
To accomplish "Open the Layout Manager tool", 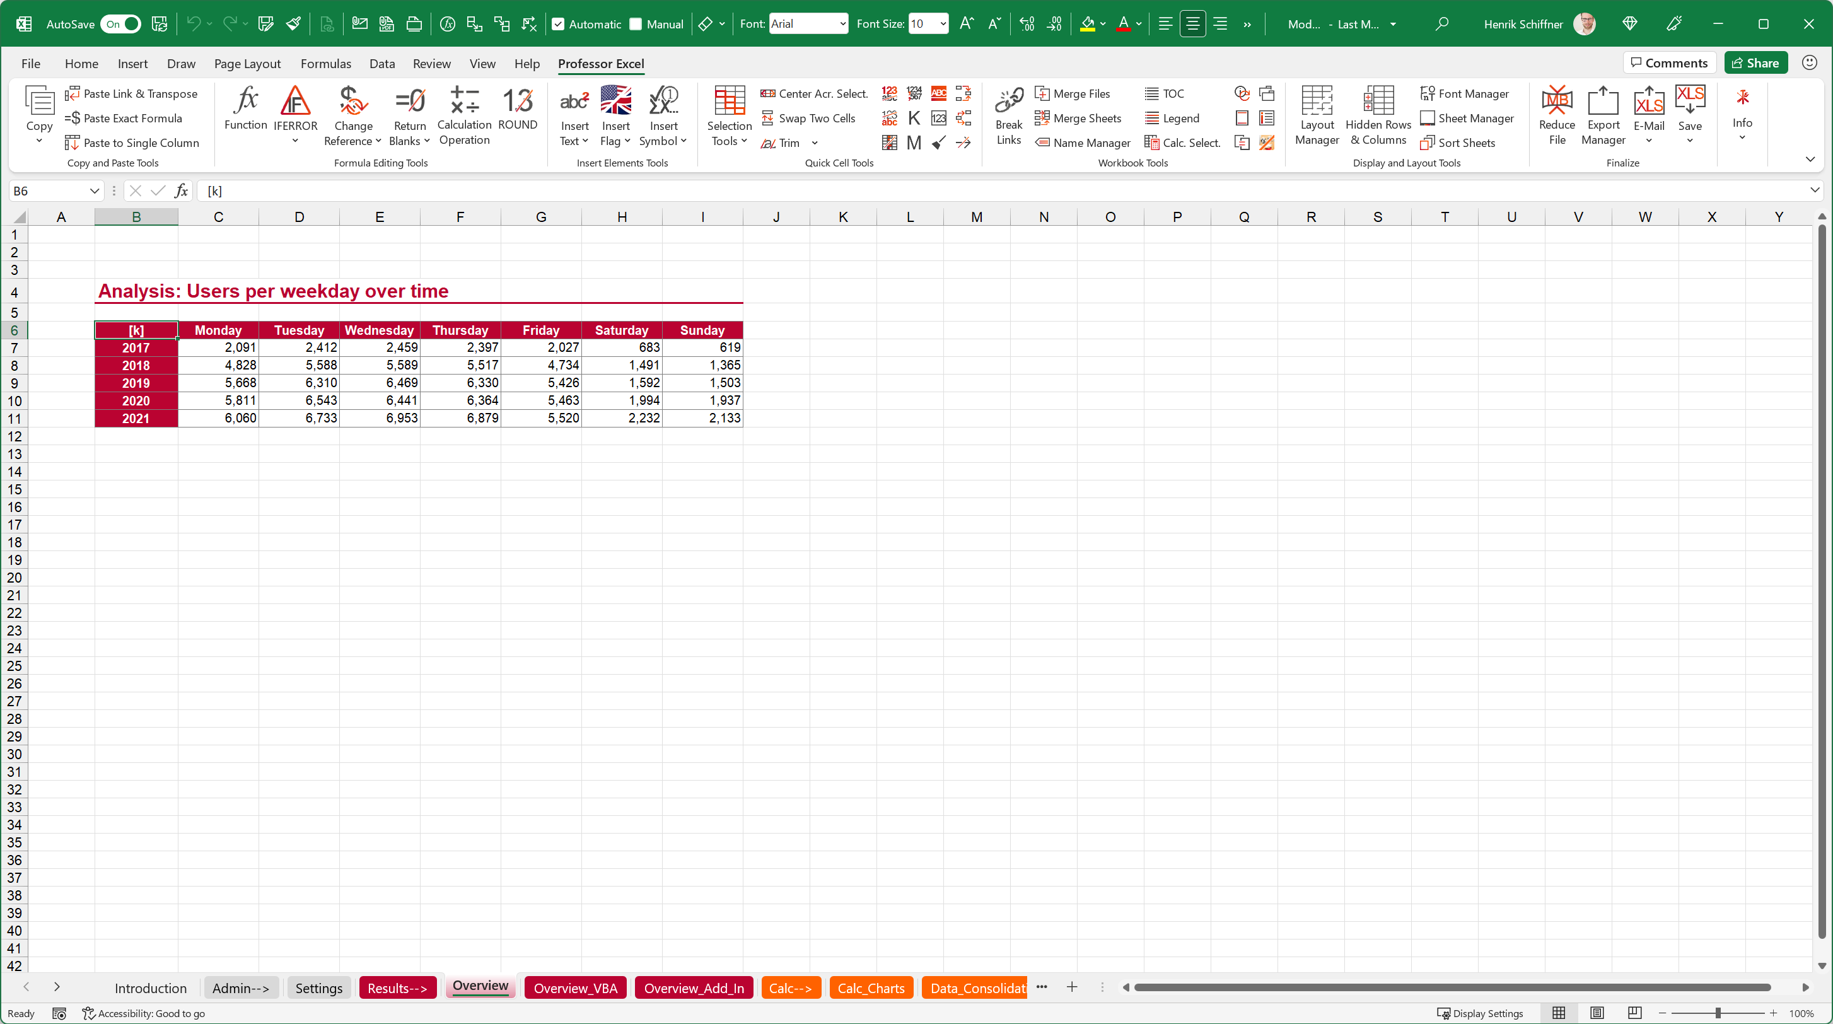I will [1317, 116].
